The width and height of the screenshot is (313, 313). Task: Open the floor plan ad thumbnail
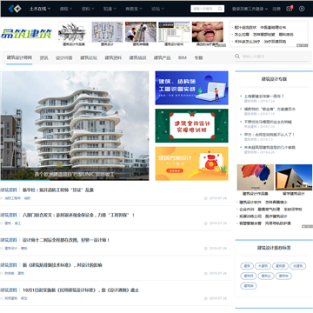point(107,32)
